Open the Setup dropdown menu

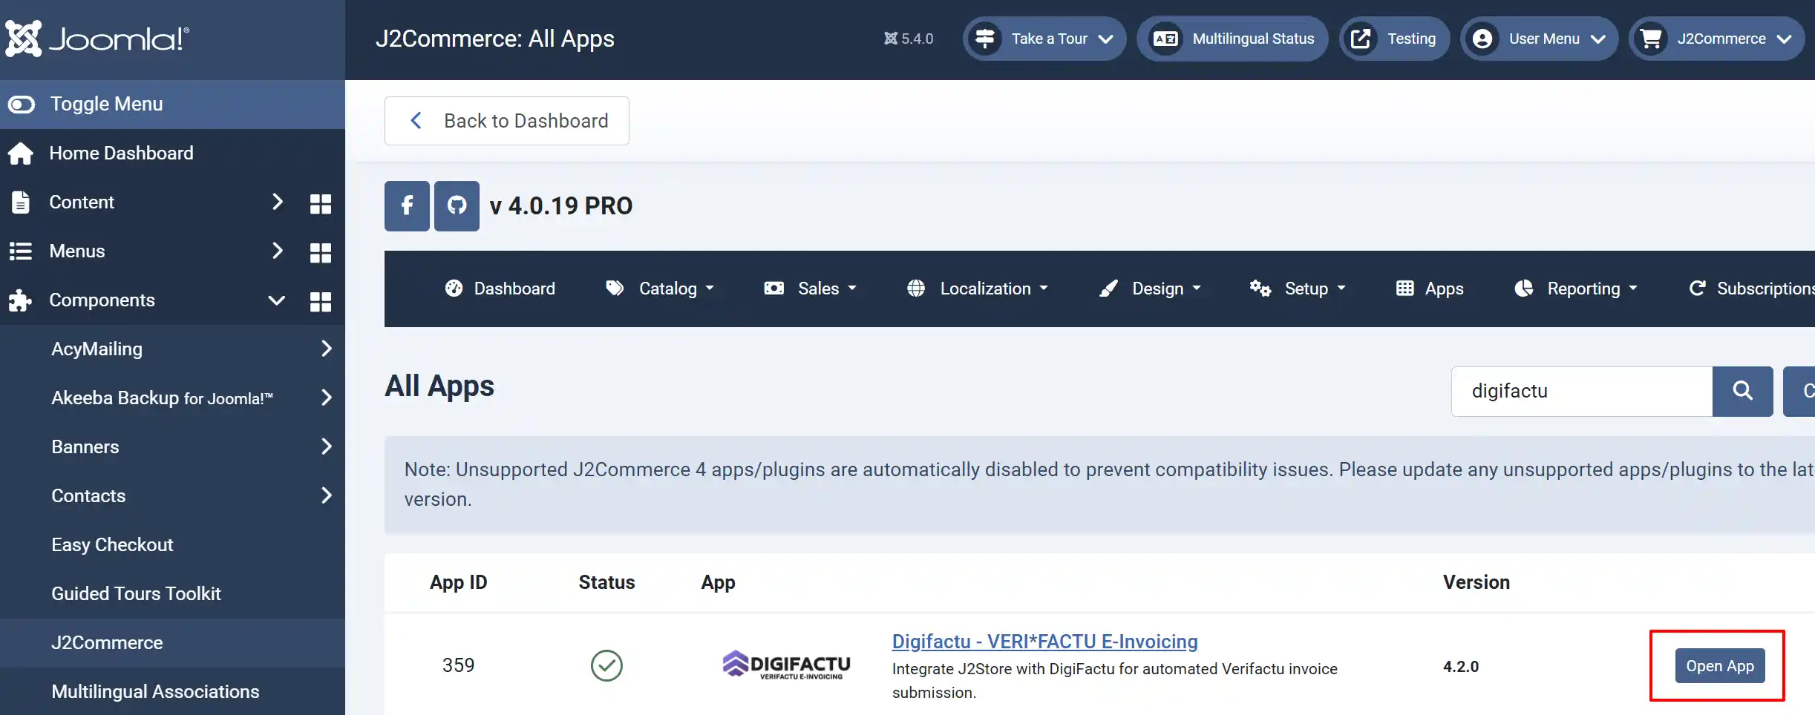[x=1298, y=289]
